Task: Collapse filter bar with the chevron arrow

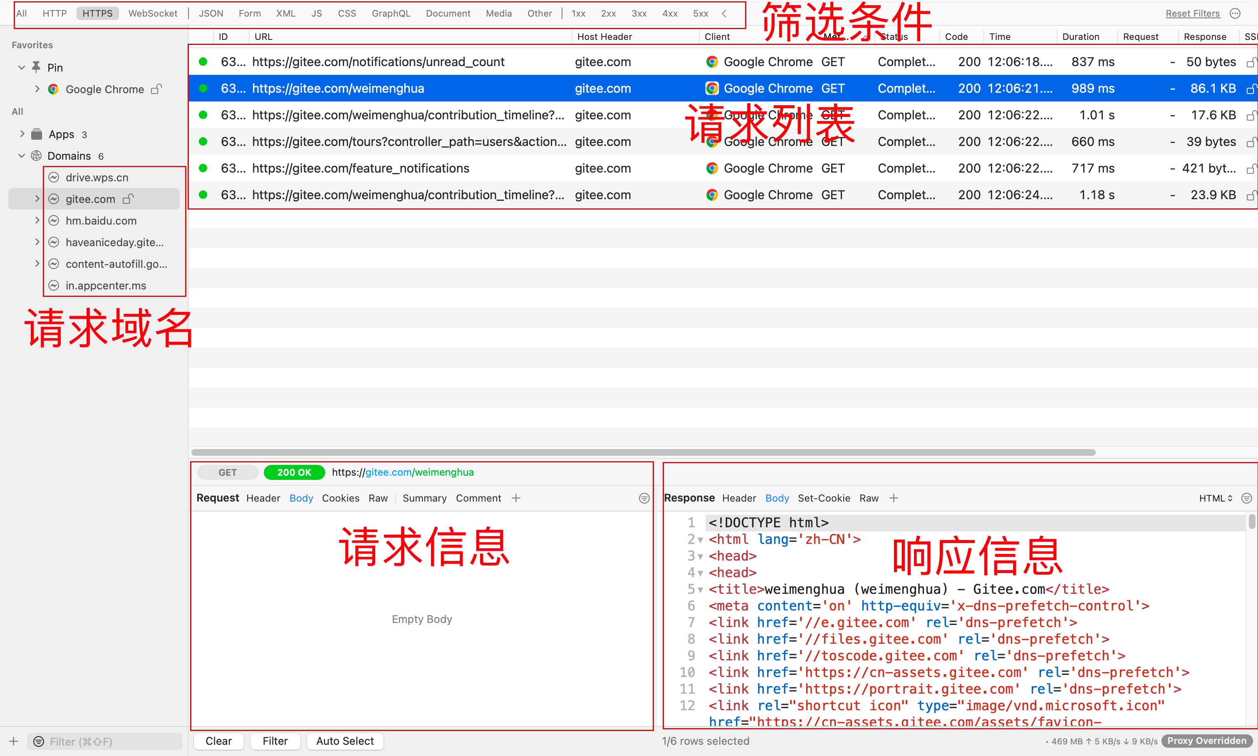Action: click(x=724, y=13)
